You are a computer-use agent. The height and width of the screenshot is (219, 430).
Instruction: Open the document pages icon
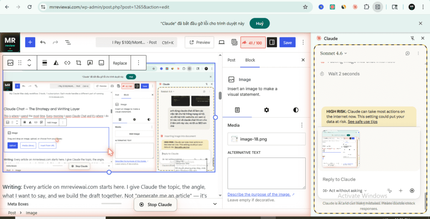tap(234, 42)
